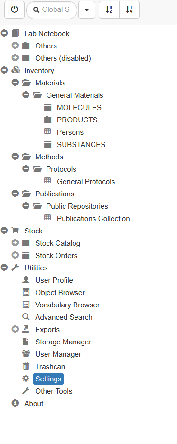Expand the Exports tree node

15,329
